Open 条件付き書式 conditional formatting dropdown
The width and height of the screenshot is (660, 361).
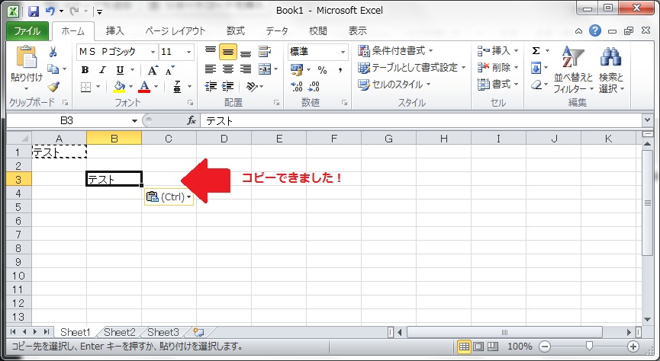point(396,51)
